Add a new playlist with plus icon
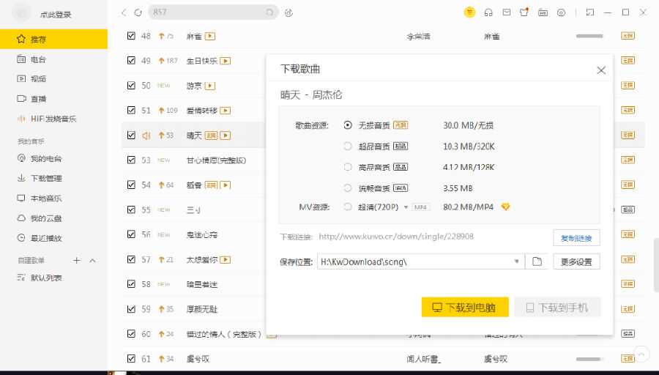 coord(76,261)
